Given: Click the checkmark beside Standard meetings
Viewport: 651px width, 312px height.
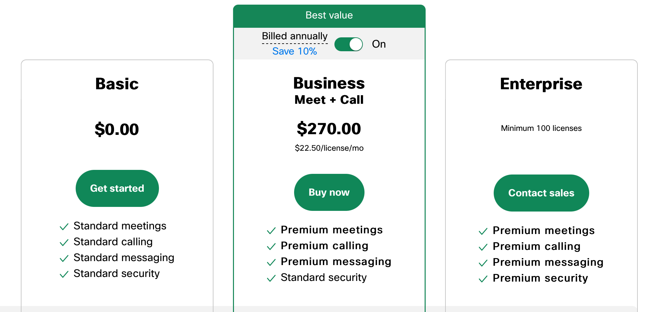Looking at the screenshot, I should pyautogui.click(x=63, y=227).
